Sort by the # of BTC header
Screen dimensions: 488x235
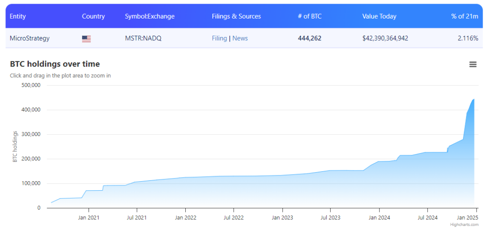point(310,16)
